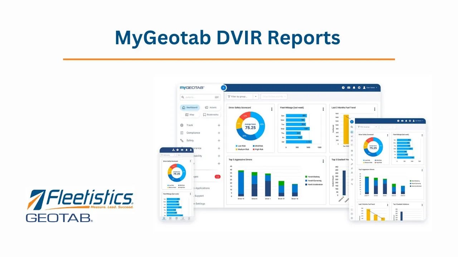
Task: Select home icon in tablet sidebar
Action: tap(352, 132)
